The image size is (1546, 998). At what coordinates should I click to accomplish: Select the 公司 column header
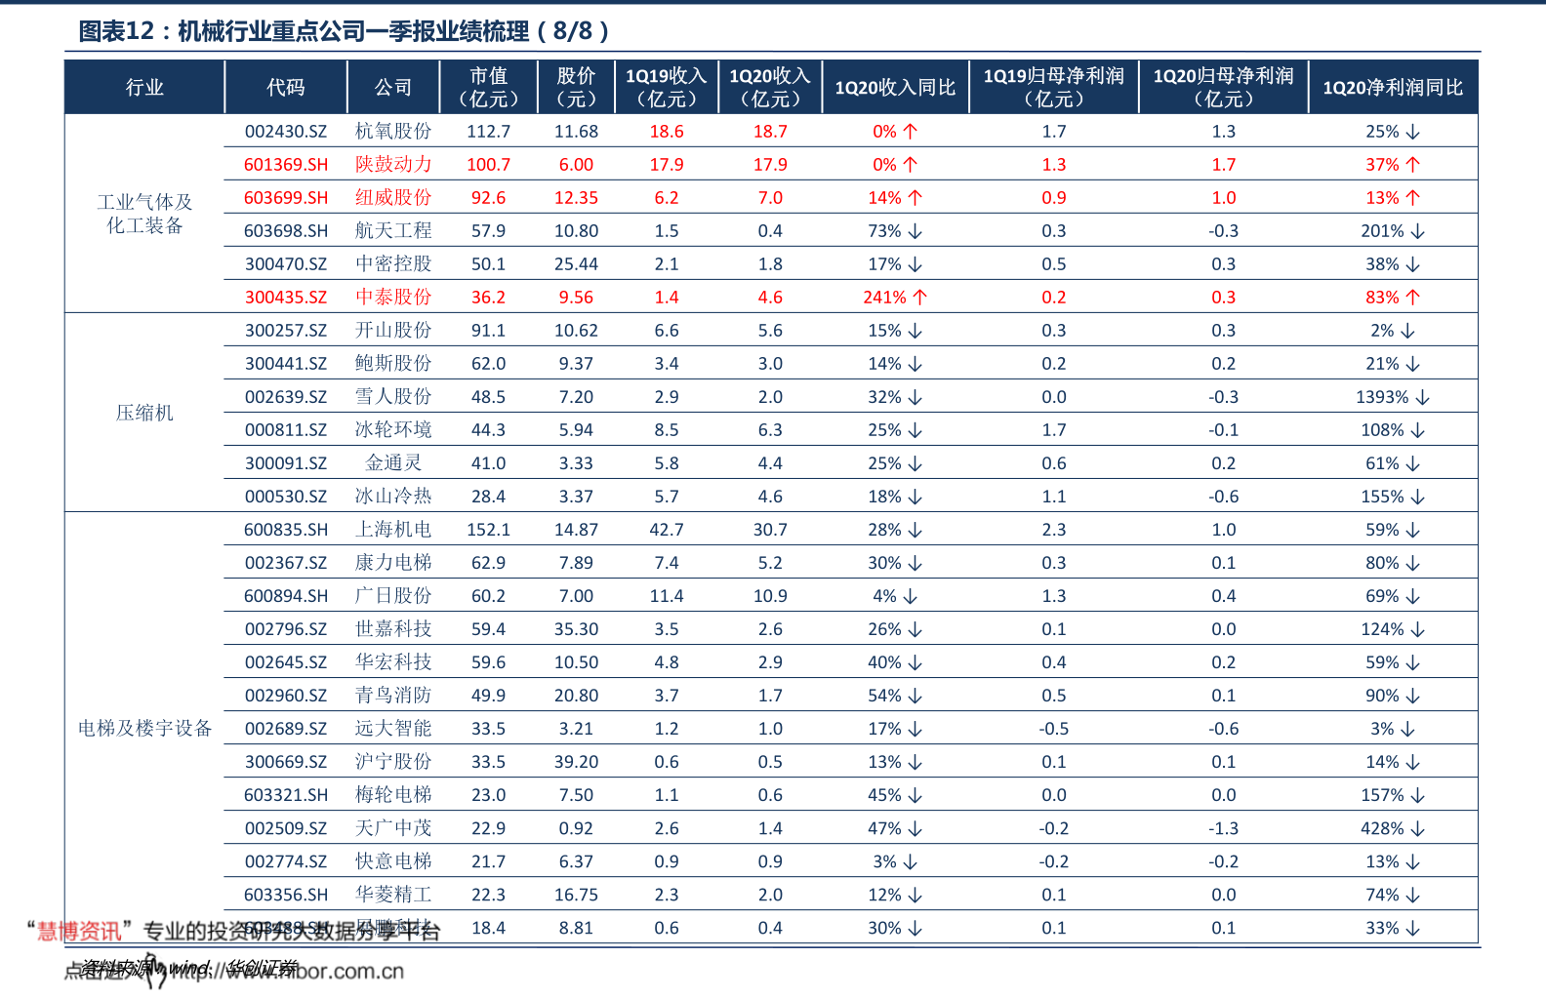click(393, 88)
